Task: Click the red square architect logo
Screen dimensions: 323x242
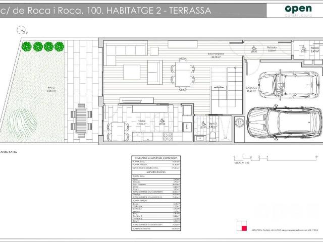Action: tap(243, 227)
